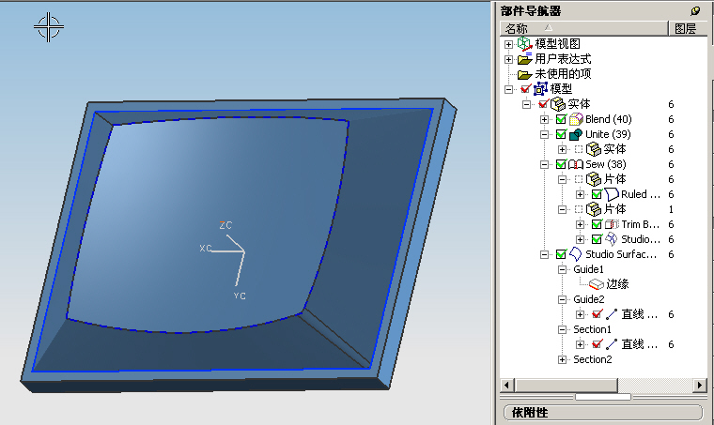714x425 pixels.
Task: Click the 片体 sheet icon above Trim B...
Action: pyautogui.click(x=594, y=209)
